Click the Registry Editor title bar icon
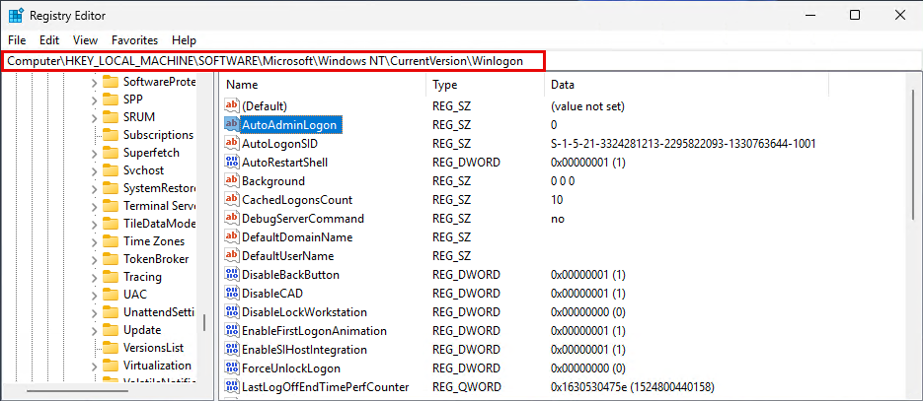The image size is (923, 401). pos(17,15)
